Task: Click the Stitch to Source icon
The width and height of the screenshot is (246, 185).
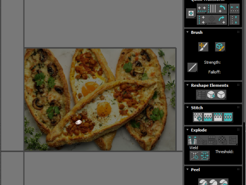Action: pos(218,117)
